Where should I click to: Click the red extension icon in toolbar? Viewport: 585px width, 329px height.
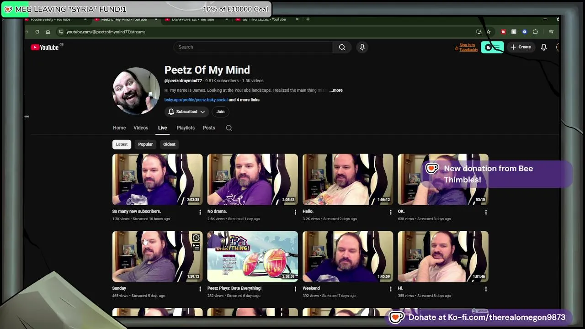coord(503,32)
